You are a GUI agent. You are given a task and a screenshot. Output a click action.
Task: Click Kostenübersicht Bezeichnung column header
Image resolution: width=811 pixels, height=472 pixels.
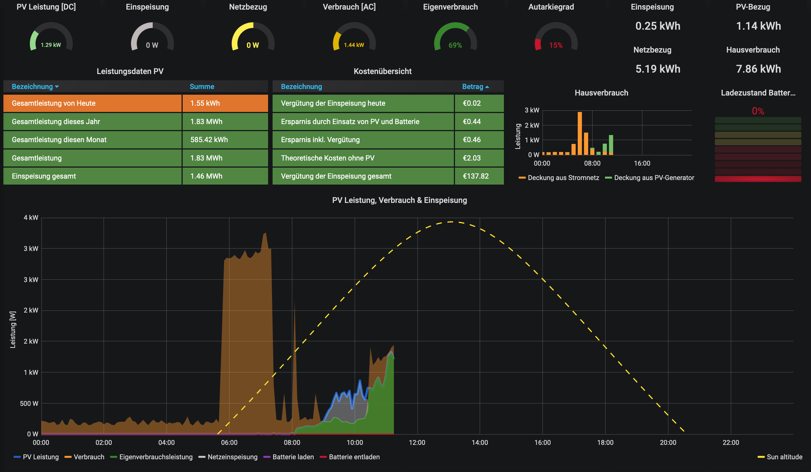point(301,86)
